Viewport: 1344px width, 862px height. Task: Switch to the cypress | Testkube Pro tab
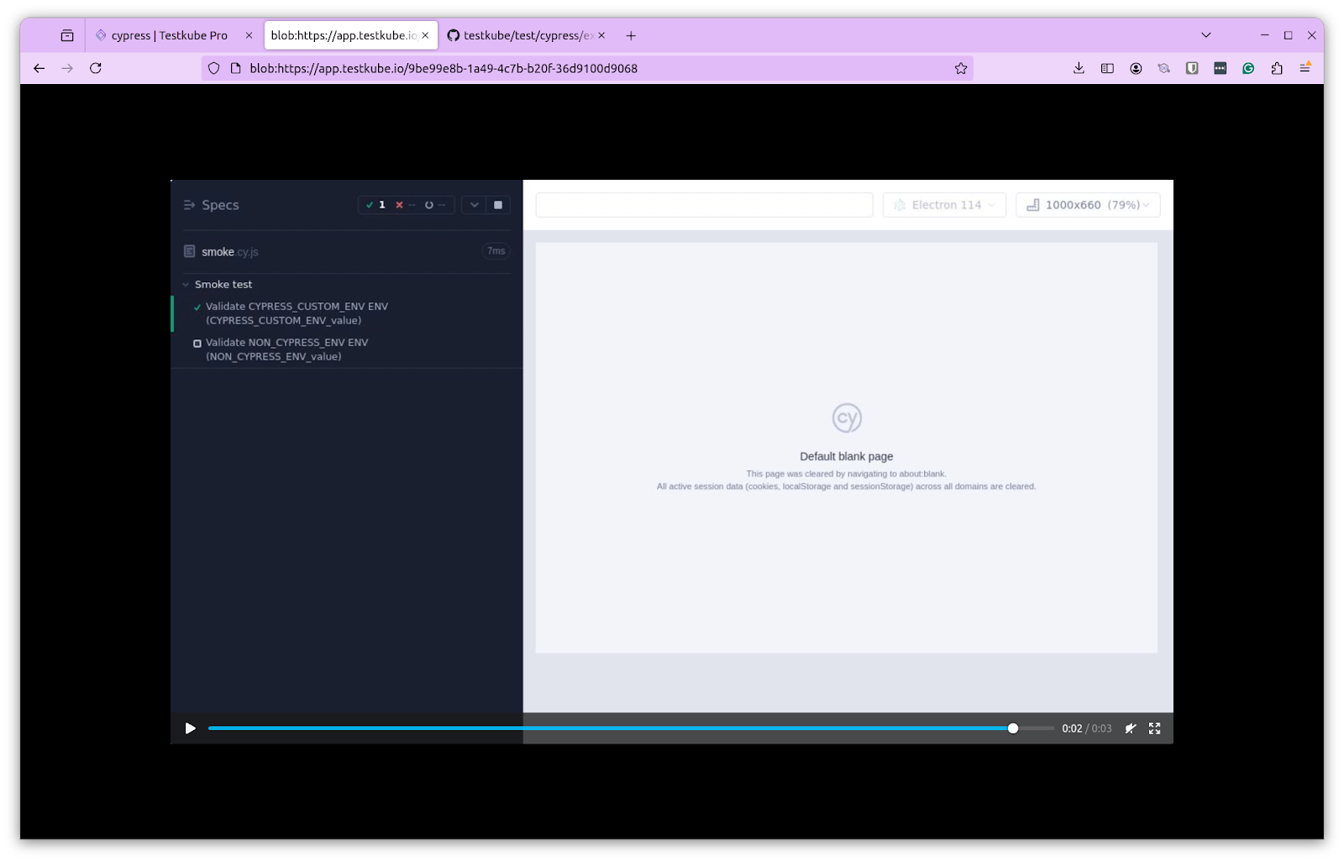[x=174, y=35]
